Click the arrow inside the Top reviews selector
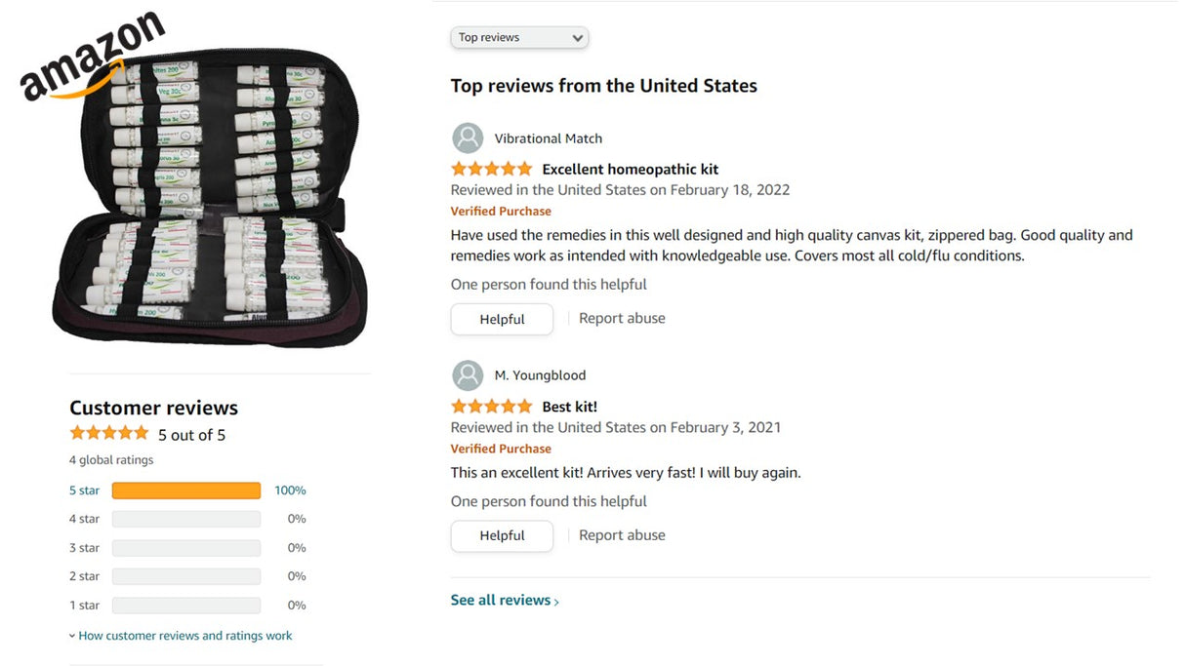 [578, 37]
